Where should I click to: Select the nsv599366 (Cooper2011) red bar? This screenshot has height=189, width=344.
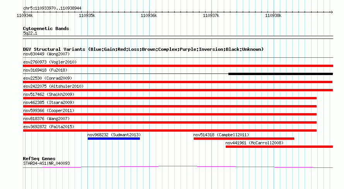coord(170,114)
